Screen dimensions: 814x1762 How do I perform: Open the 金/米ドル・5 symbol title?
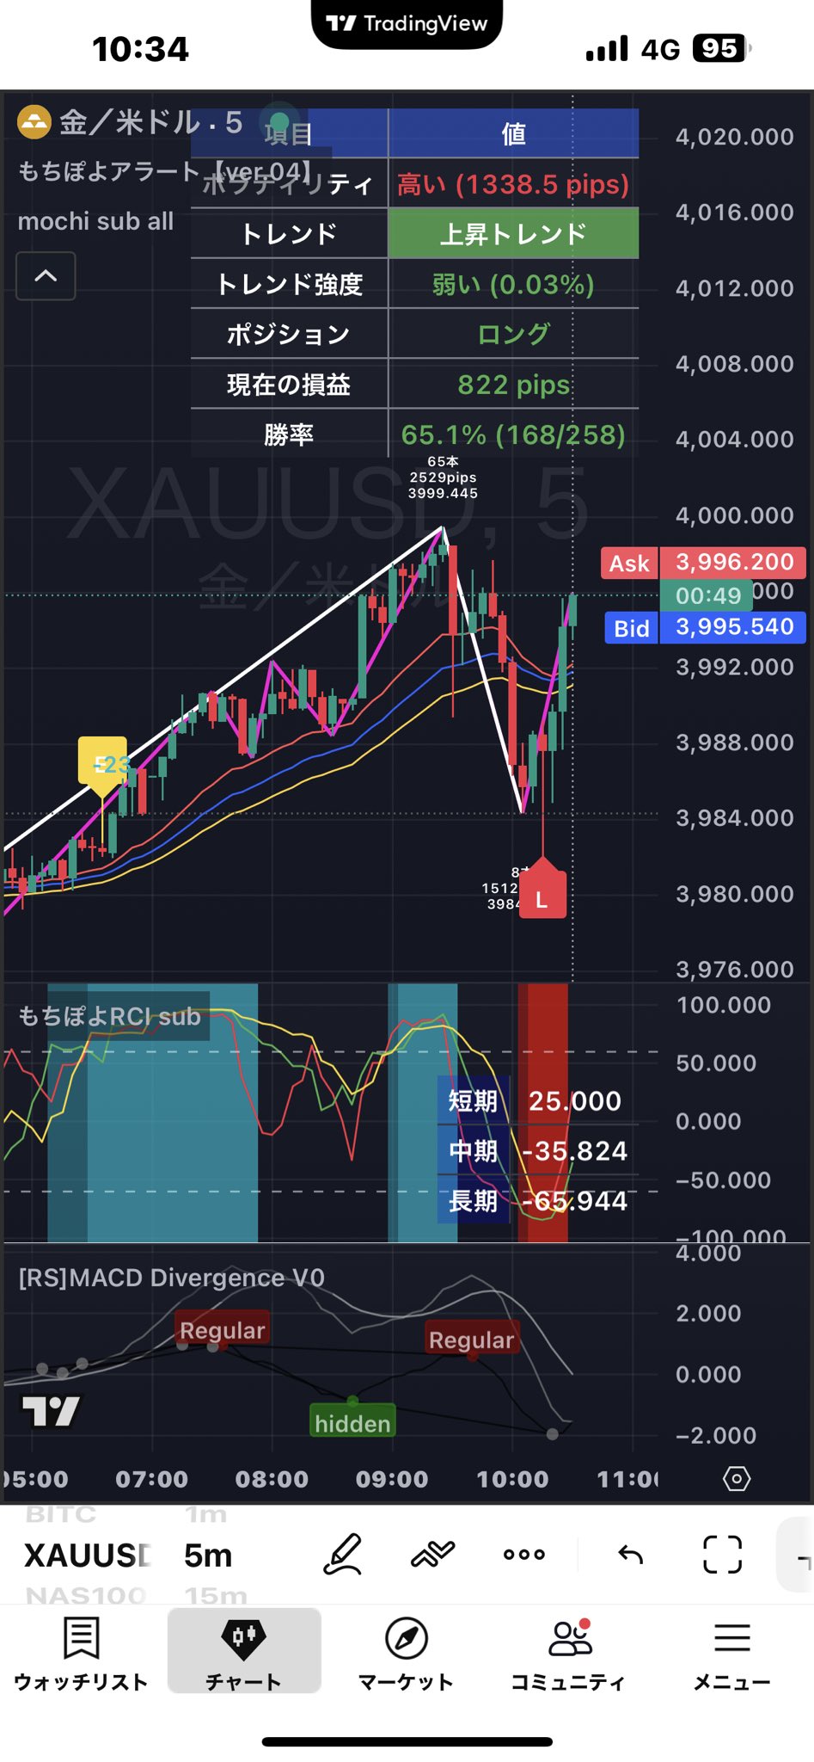pos(150,122)
